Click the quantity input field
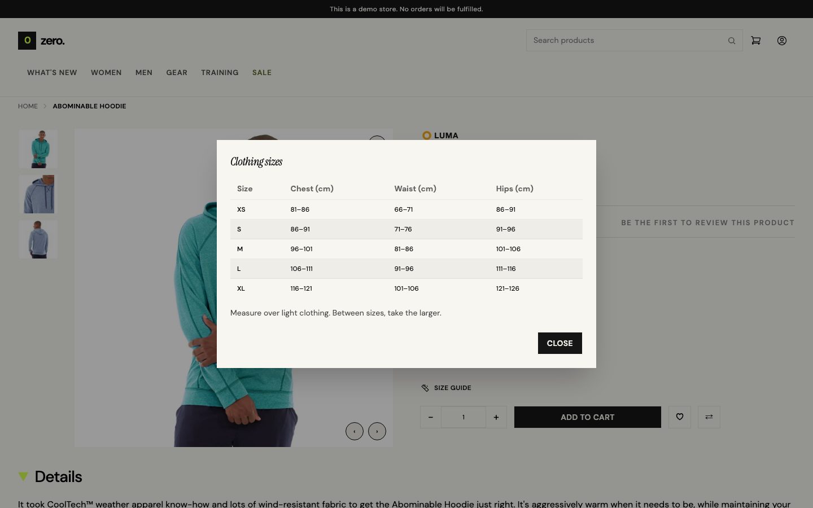 pos(464,417)
